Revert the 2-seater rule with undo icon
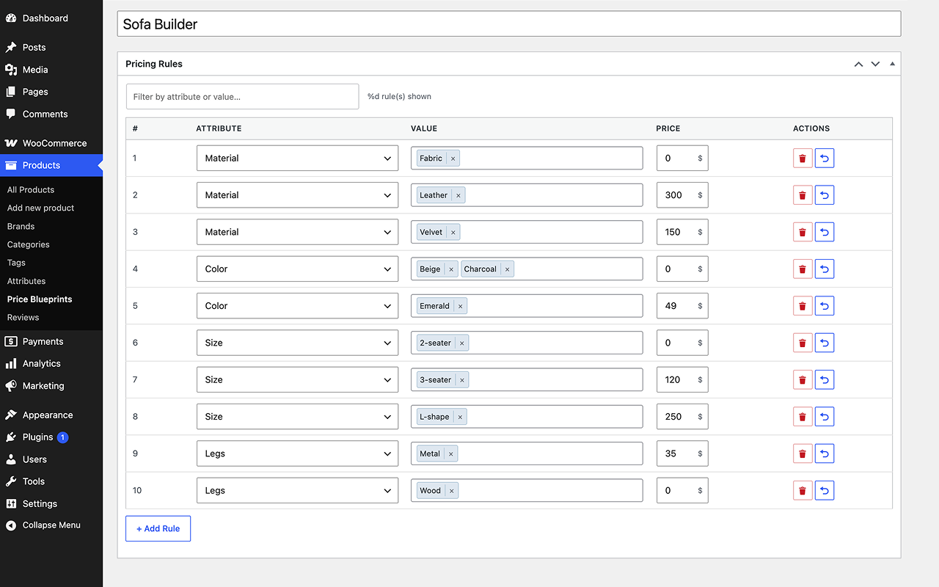 (x=825, y=343)
